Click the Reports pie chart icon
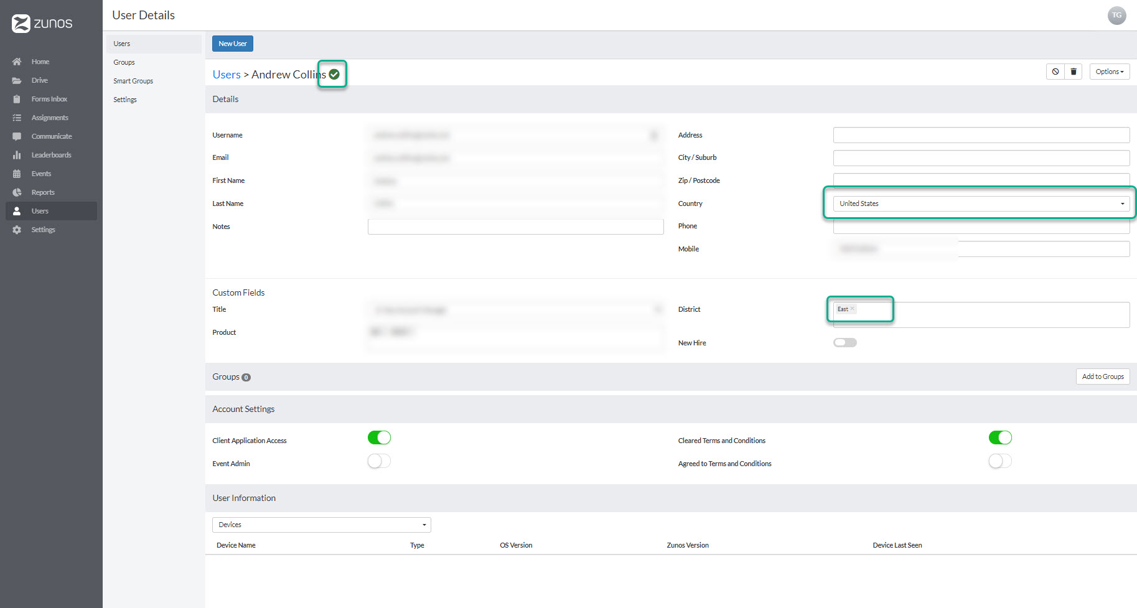This screenshot has height=608, width=1137. (17, 192)
